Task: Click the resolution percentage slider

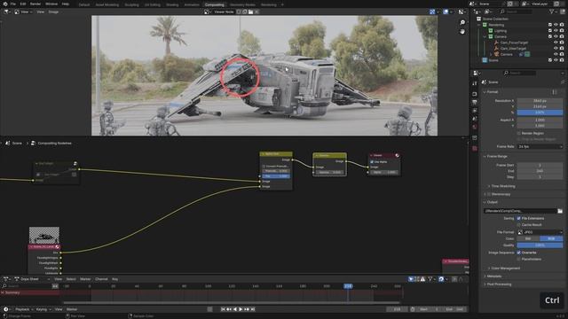Action: [540, 113]
